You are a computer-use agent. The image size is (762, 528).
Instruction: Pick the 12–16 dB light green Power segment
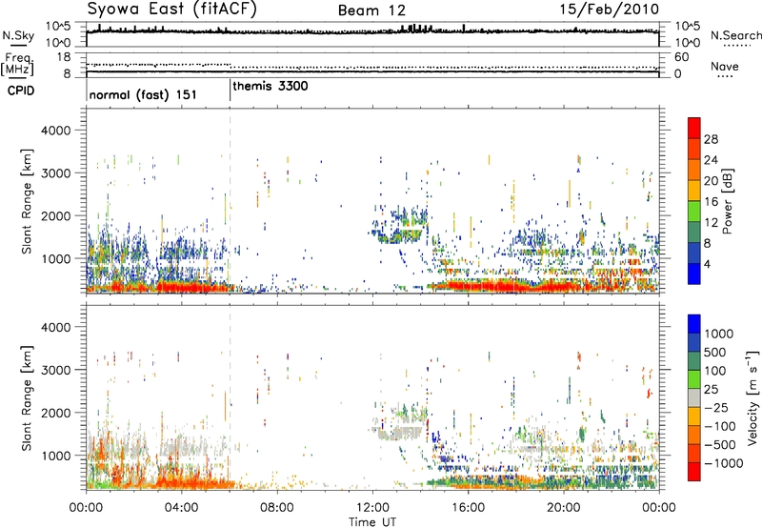(x=694, y=212)
